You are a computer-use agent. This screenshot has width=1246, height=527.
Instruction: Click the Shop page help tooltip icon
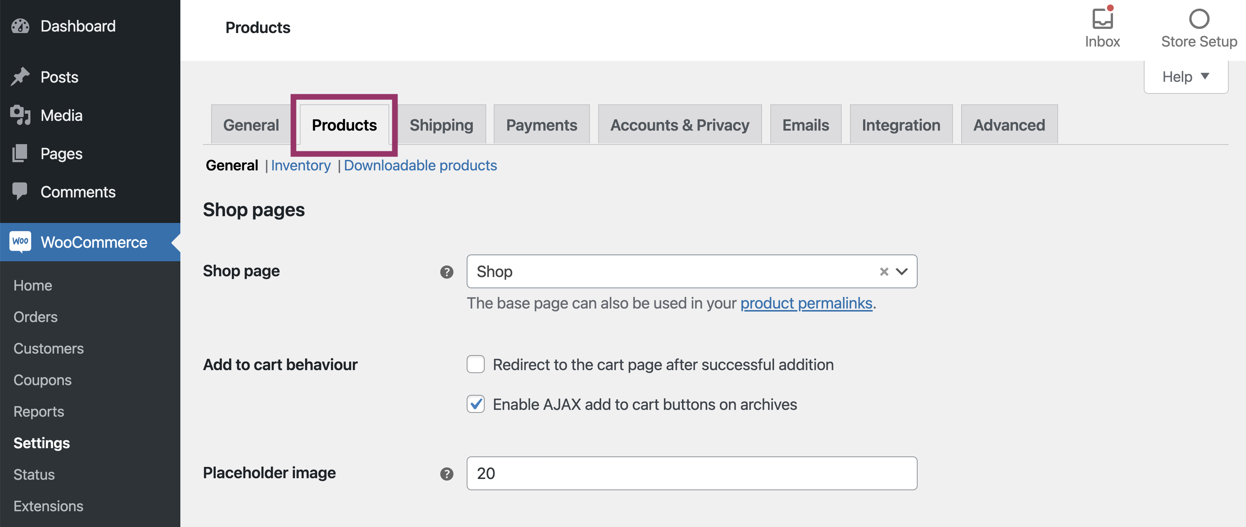(446, 272)
